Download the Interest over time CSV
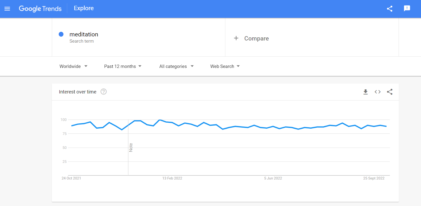This screenshot has height=206, width=421. coord(365,92)
